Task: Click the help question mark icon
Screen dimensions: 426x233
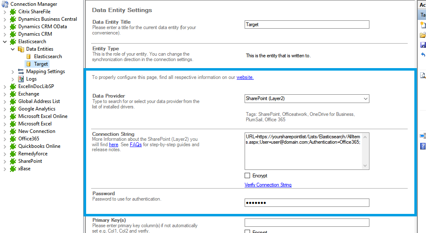Action: tap(423, 146)
